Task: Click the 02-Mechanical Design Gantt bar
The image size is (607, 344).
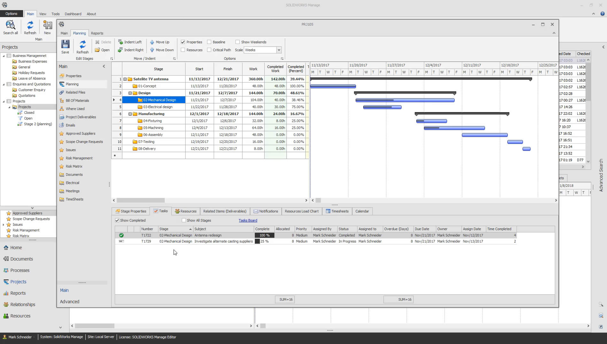Action: coord(405,100)
